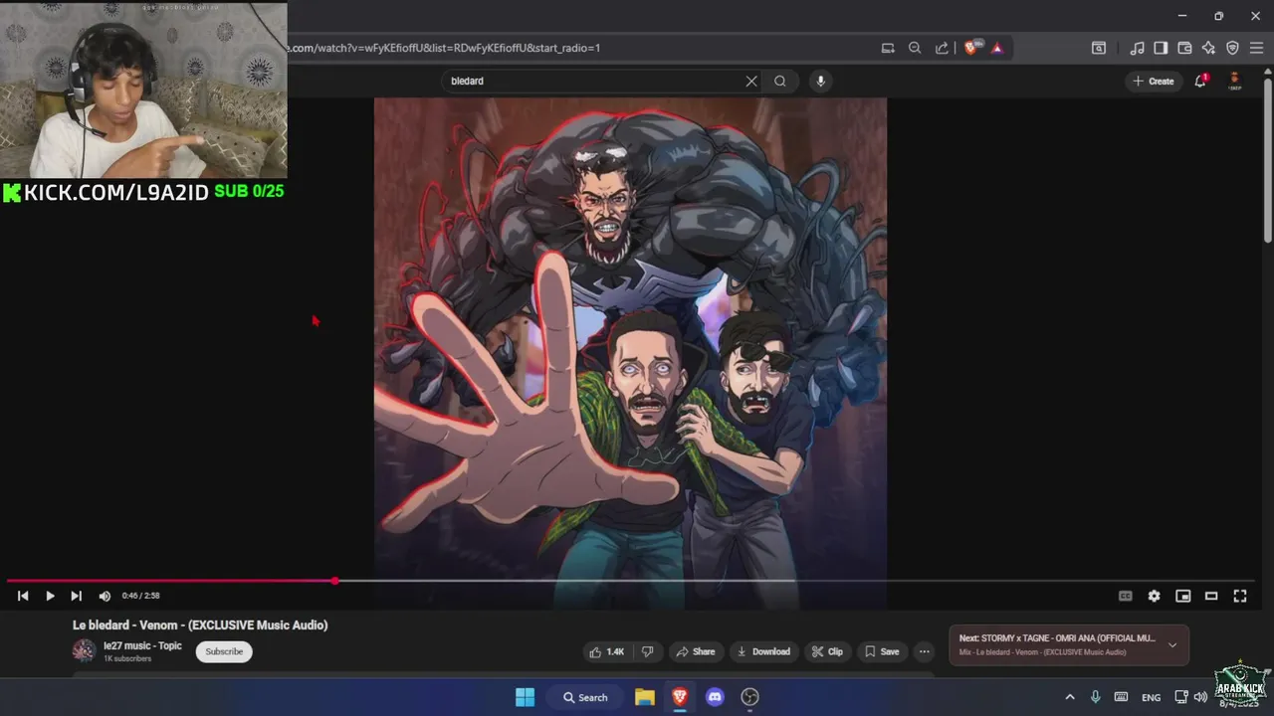The width and height of the screenshot is (1274, 716).
Task: Click the tray microphone icon
Action: click(1096, 697)
